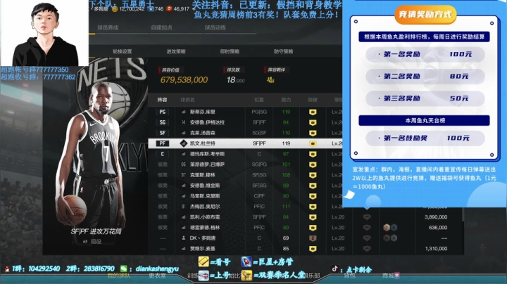The height and width of the screenshot is (284, 507).
Task: Select player row 安德鲁.维金斯
Action: coord(245,186)
